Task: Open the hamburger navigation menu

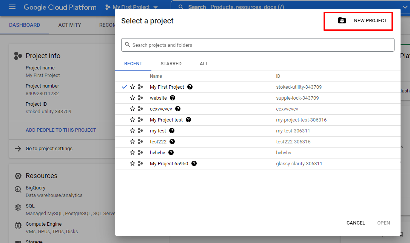Action: click(x=12, y=7)
